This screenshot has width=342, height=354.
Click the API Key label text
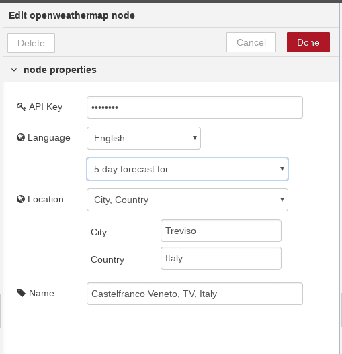(x=46, y=107)
